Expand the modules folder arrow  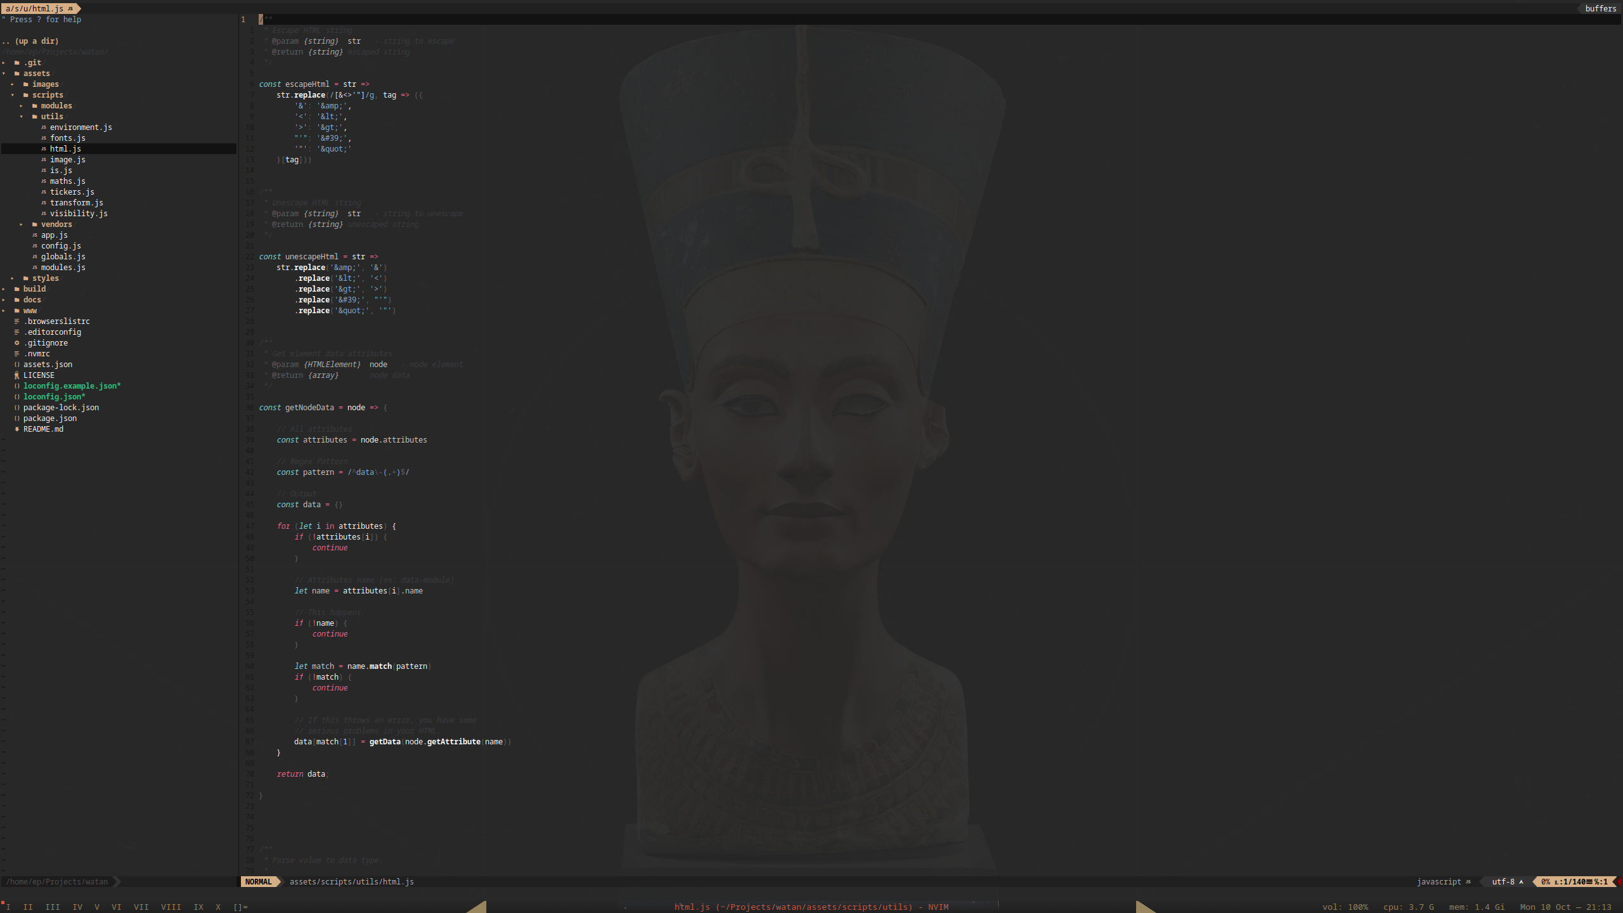(22, 106)
